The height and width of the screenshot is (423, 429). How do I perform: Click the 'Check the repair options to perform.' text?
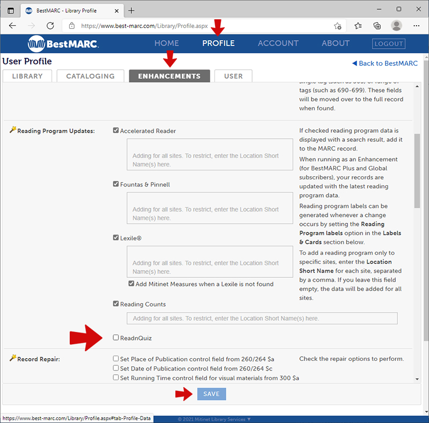point(352,359)
